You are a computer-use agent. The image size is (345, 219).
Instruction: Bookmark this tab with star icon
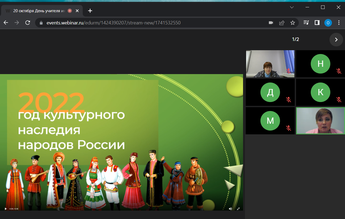tap(293, 23)
